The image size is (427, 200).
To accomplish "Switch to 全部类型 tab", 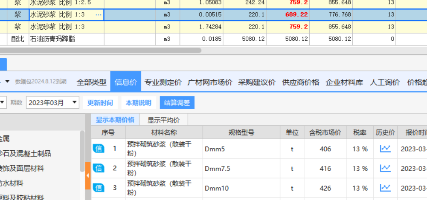I will 91,82.
